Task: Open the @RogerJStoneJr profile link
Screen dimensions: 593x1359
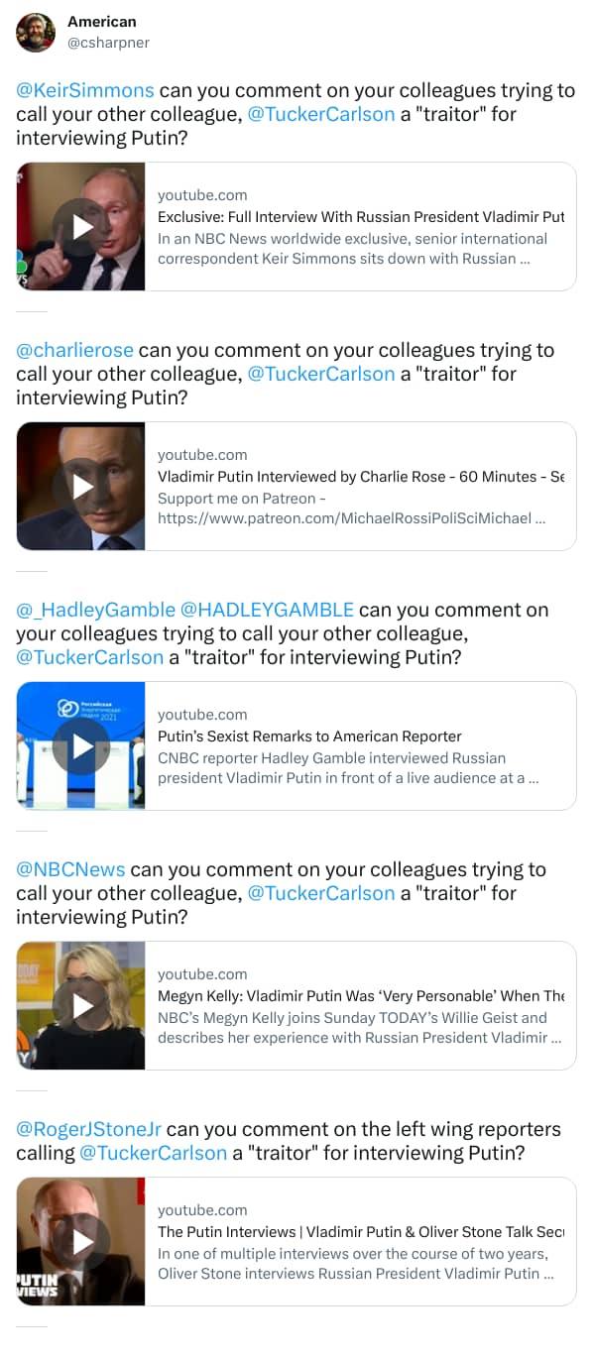Action: 81,1129
